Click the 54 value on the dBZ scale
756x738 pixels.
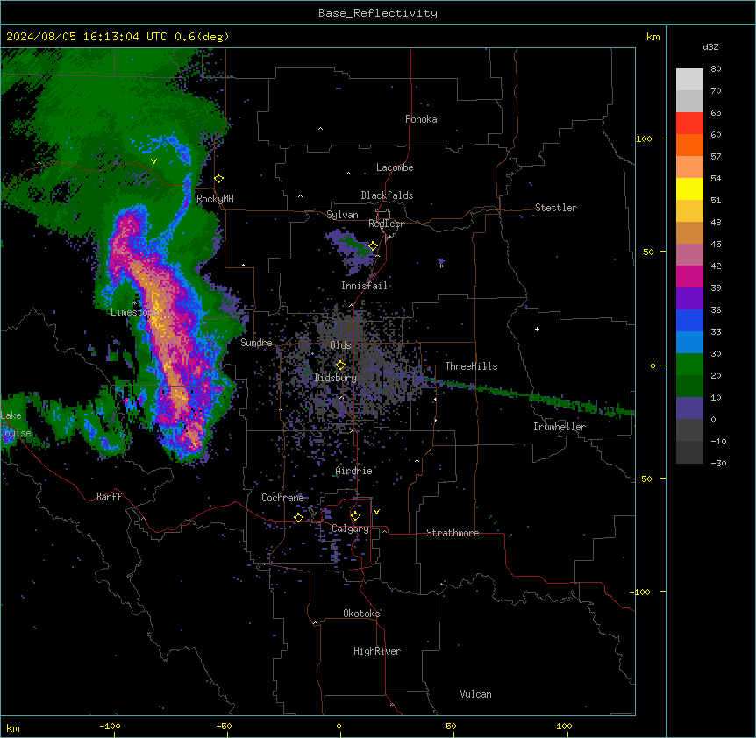pyautogui.click(x=716, y=178)
